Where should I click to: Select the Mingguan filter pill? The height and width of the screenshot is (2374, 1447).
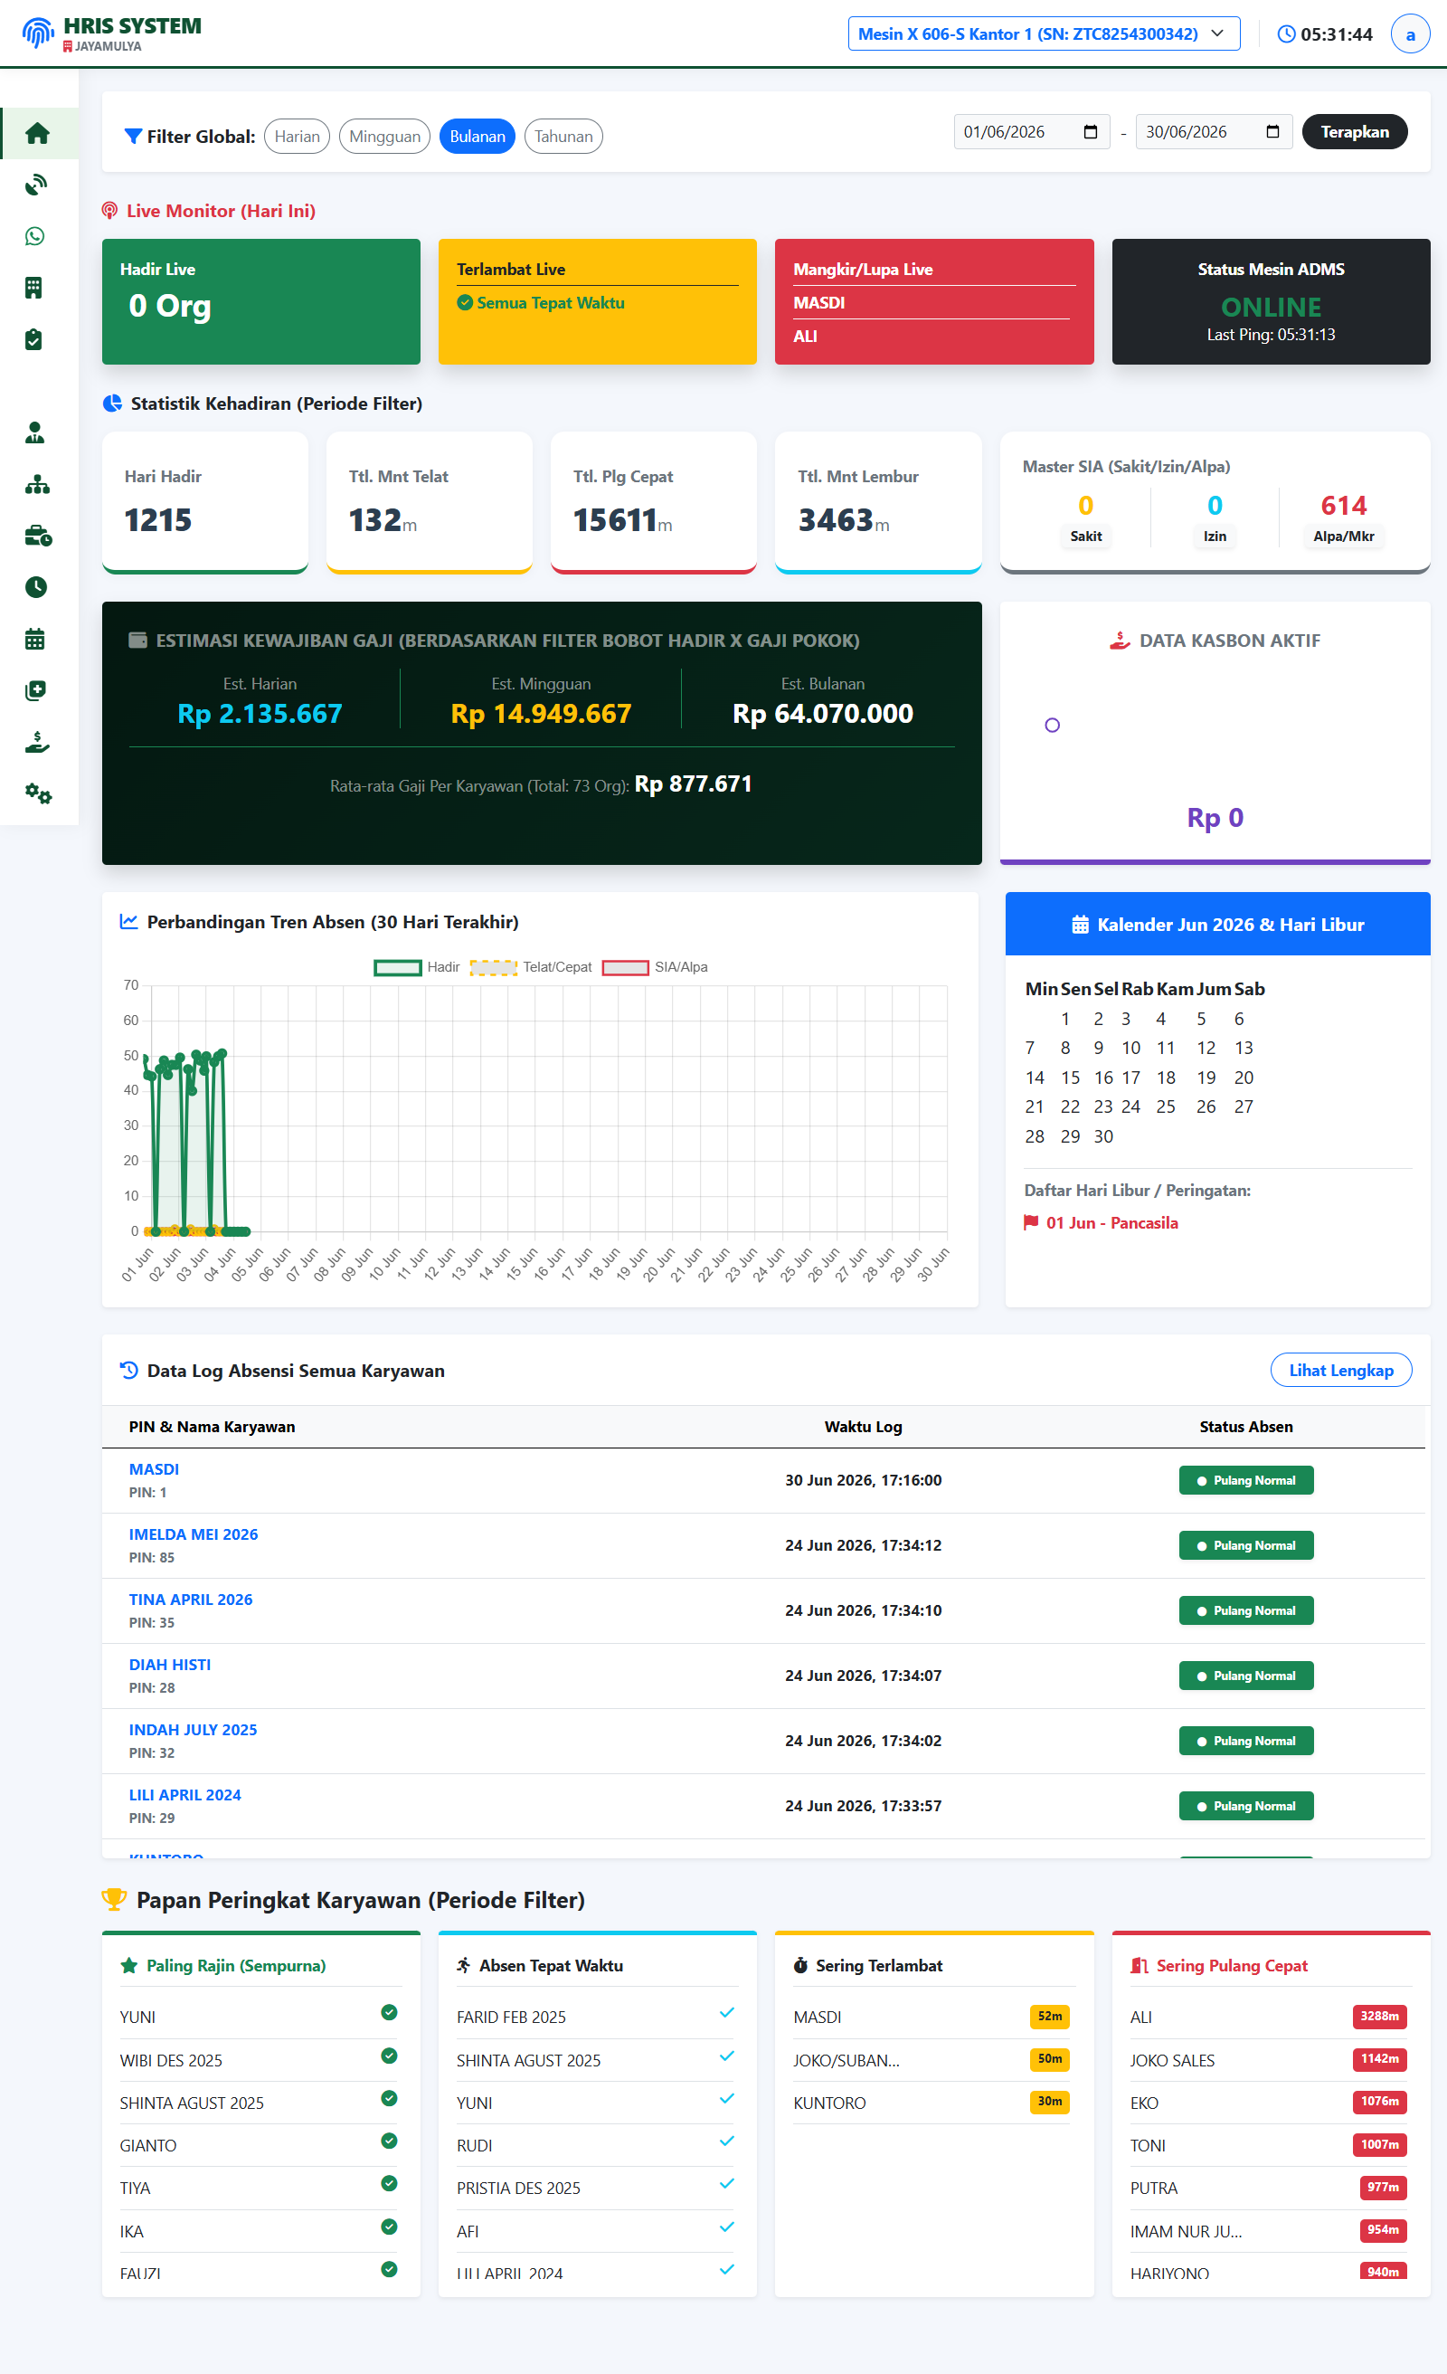pyautogui.click(x=384, y=137)
